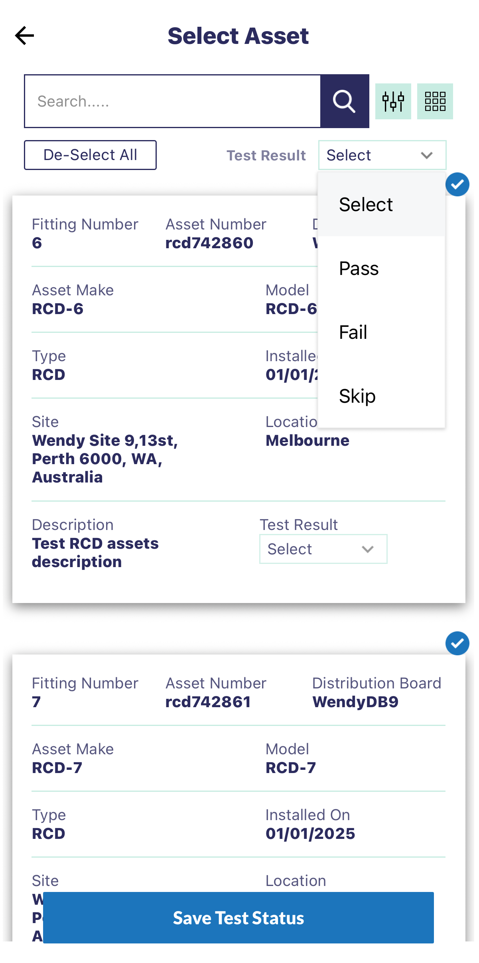Viewport: 479px width, 963px height.
Task: Tap the WendyDB9 distribution board value
Action: [355, 702]
